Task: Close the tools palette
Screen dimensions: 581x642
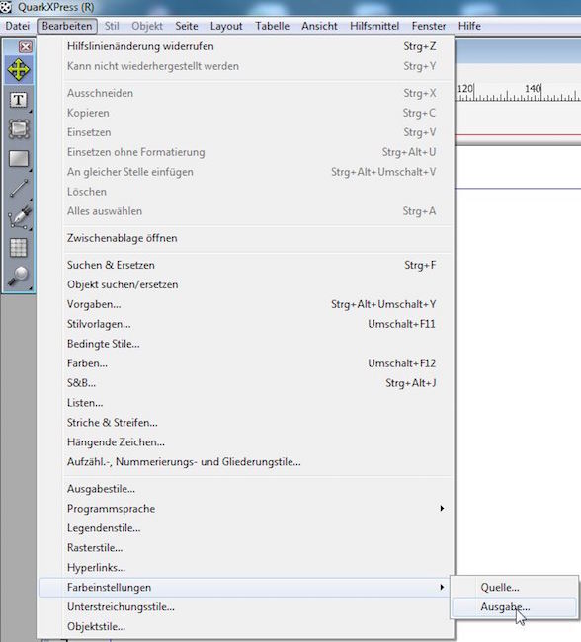Action: (26, 47)
